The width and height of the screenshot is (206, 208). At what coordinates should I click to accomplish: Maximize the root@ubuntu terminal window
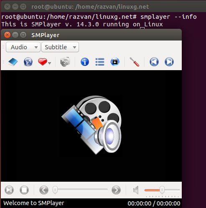(23, 7)
